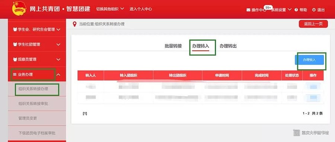Screen dimensions: 335x142
Task: Expand the 观察员管理 chevron
Action: 58,59
